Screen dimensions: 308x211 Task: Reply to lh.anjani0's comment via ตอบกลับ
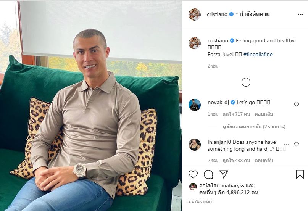click(264, 161)
